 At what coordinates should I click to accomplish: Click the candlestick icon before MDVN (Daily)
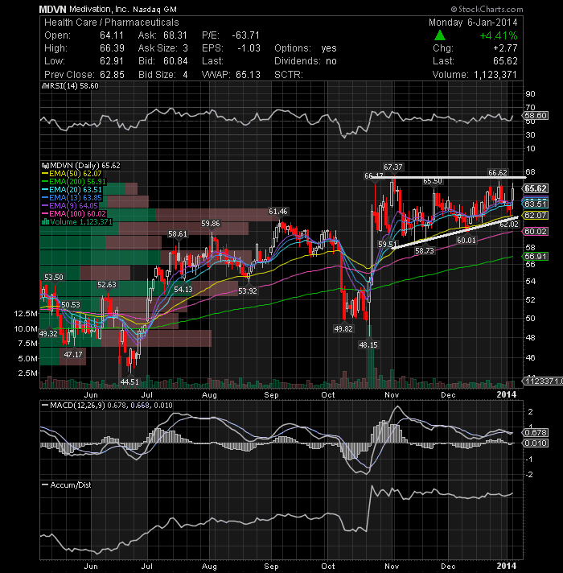46,166
